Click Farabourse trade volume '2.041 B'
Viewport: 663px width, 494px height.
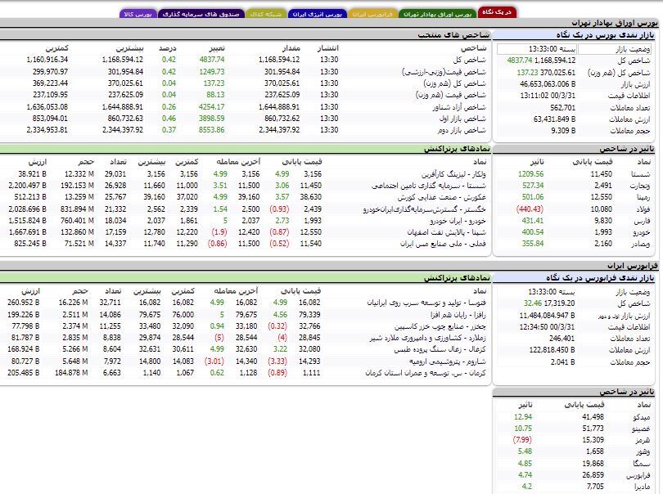coord(563,362)
